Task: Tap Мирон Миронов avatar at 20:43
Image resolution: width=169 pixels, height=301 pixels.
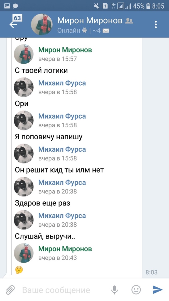Action: click(x=24, y=253)
